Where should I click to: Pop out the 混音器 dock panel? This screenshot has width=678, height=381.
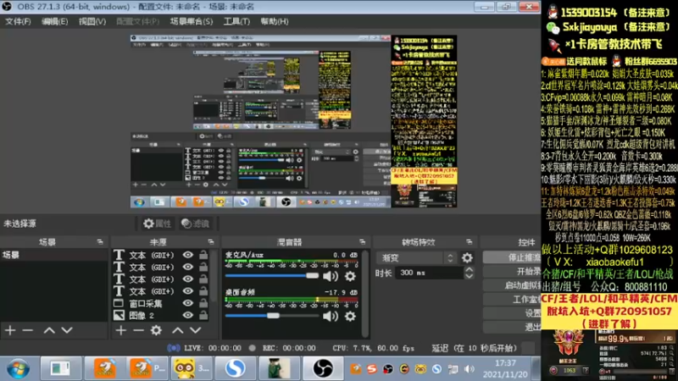coord(362,242)
